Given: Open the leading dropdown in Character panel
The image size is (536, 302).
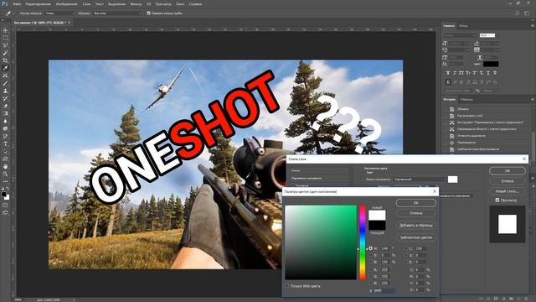Looking at the screenshot, I should [x=489, y=44].
